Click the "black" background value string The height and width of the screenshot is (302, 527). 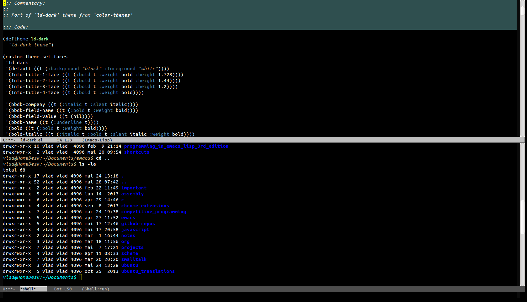pyautogui.click(x=92, y=69)
